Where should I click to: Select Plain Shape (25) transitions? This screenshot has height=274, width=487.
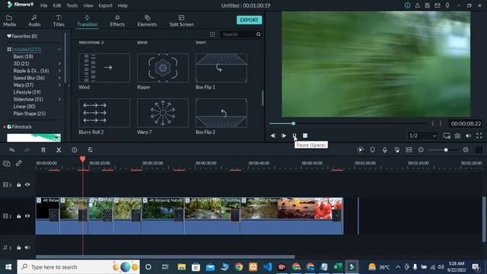click(x=30, y=113)
